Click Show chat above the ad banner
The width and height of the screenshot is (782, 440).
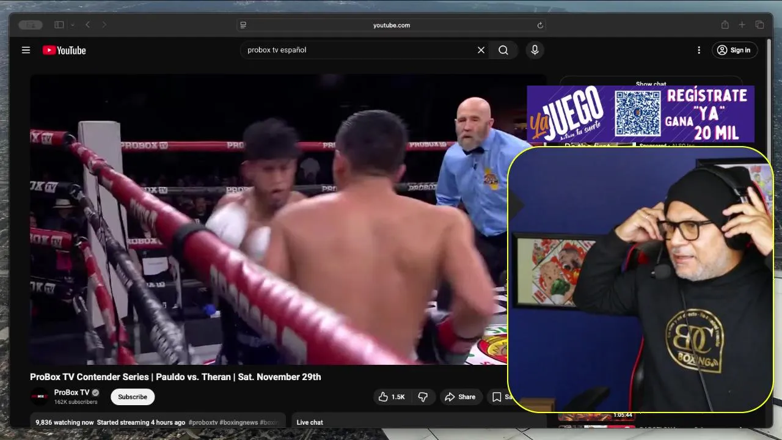(651, 83)
